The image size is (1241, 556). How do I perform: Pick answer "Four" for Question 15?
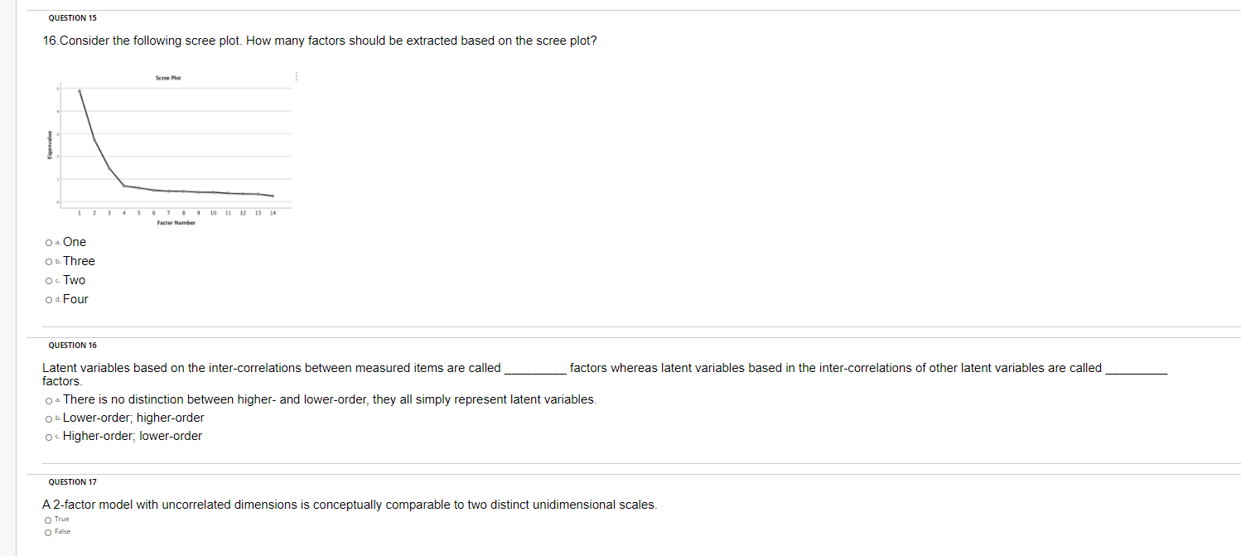[48, 299]
